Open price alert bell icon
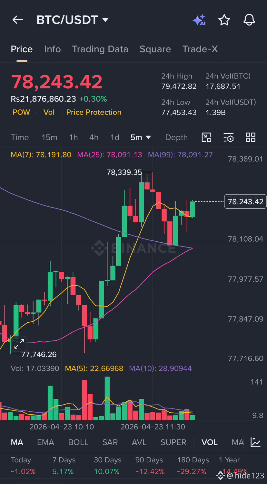This screenshot has width=267, height=484. tap(249, 20)
